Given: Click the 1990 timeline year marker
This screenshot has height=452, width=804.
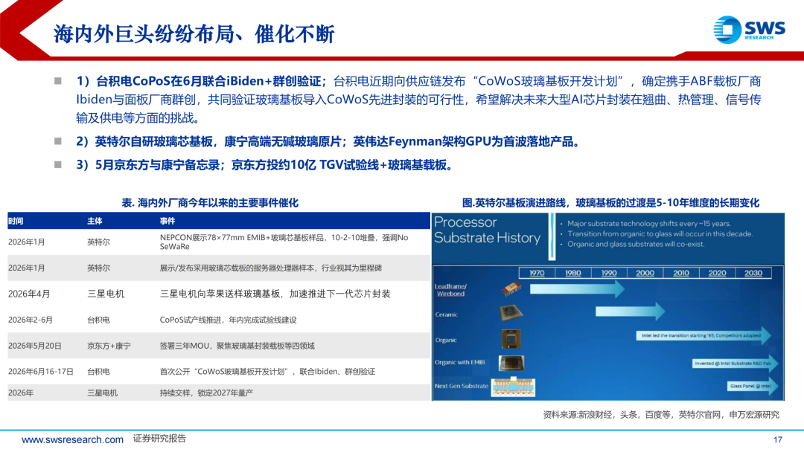Looking at the screenshot, I should (609, 273).
